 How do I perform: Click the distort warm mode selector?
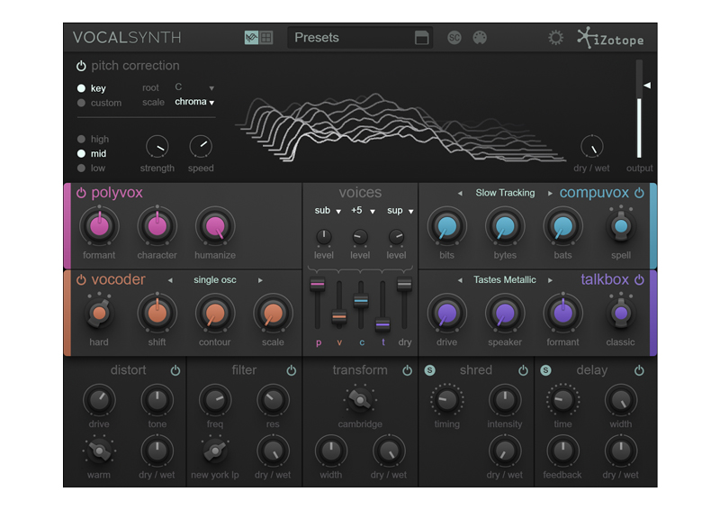pos(99,451)
